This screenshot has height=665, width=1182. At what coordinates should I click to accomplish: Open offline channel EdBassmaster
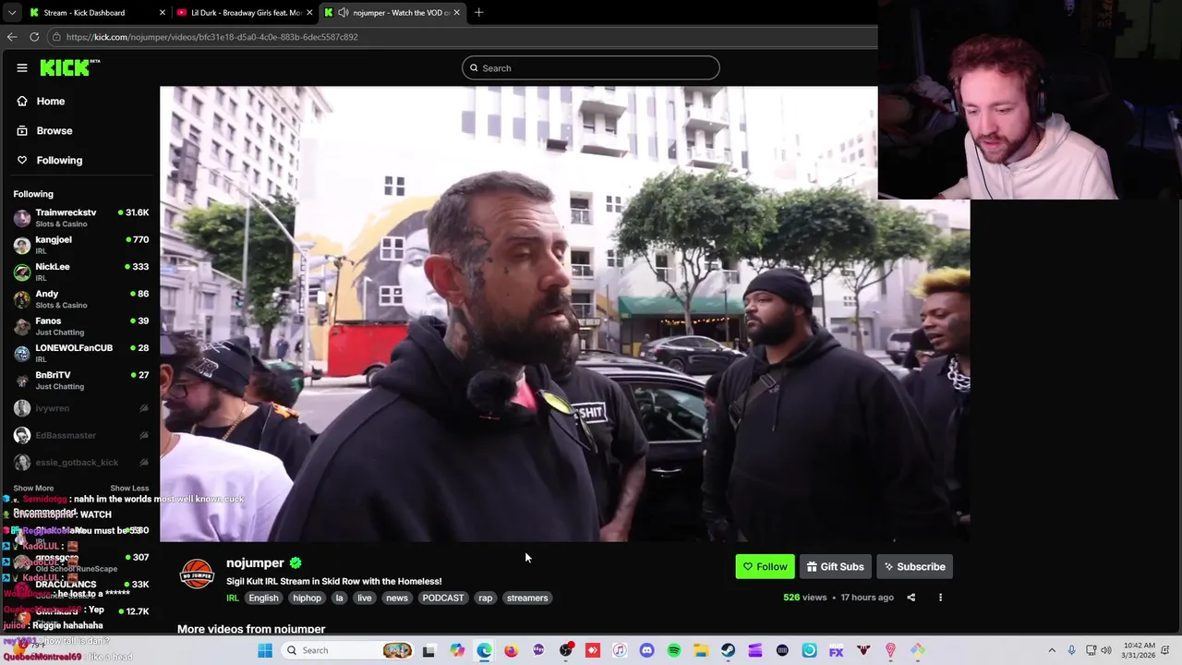coord(81,435)
